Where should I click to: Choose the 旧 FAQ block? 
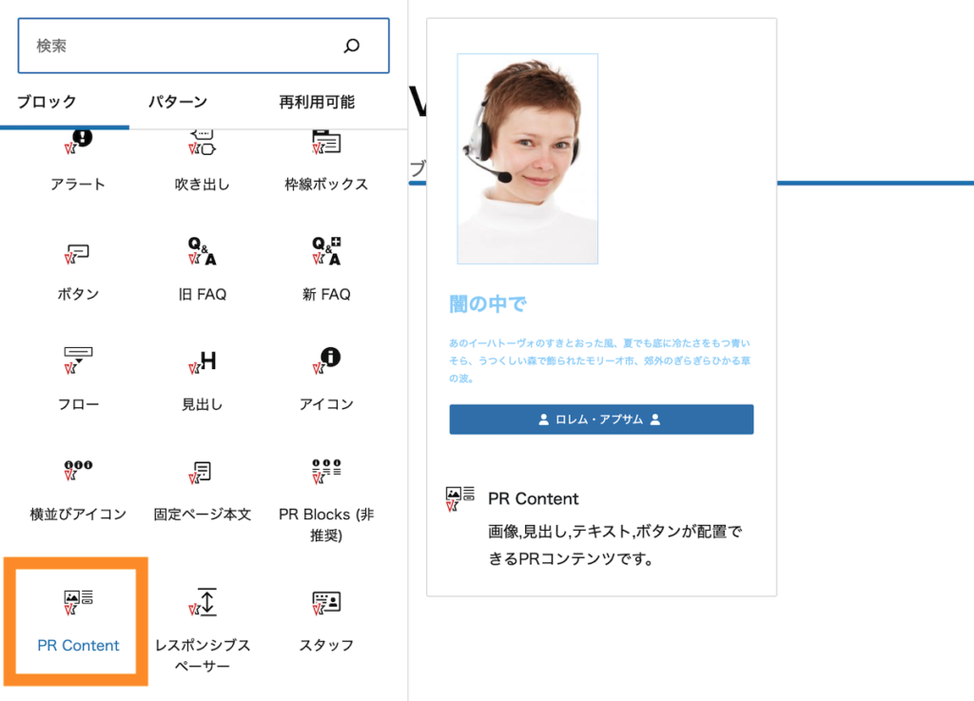(x=202, y=271)
